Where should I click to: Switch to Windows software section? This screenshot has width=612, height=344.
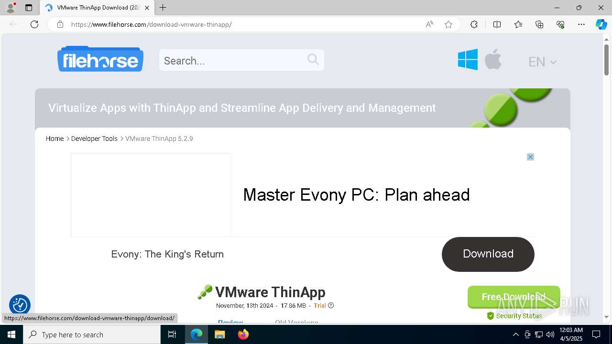468,60
